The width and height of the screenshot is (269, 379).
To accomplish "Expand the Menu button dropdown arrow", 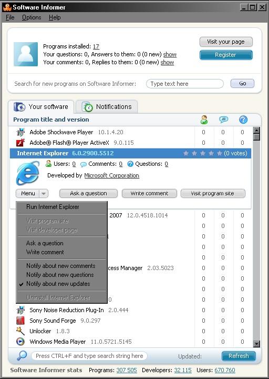I will click(x=44, y=194).
